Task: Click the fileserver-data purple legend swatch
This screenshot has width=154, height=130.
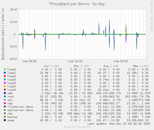Action: pyautogui.click(x=5, y=107)
